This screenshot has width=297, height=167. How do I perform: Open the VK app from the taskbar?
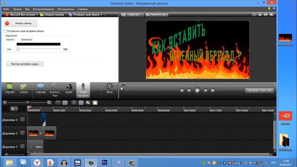77,162
